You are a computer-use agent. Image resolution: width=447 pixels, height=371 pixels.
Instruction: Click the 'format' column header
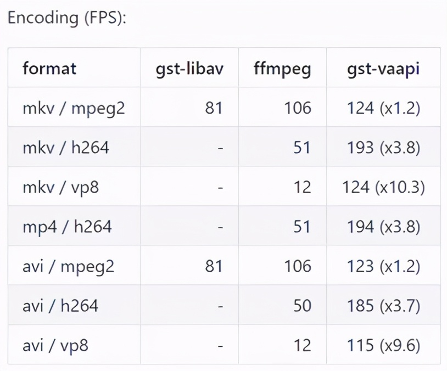pos(49,69)
